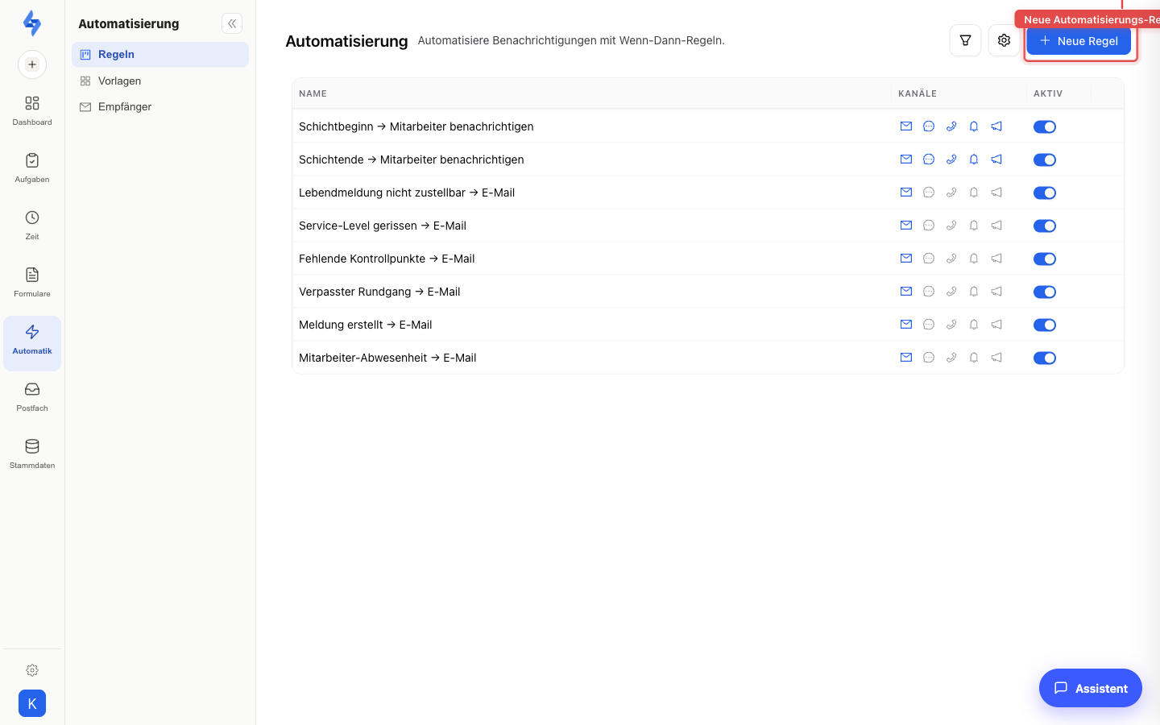The height and width of the screenshot is (725, 1160).
Task: Toggle active switch for Service-Level gerissen
Action: tap(1045, 226)
